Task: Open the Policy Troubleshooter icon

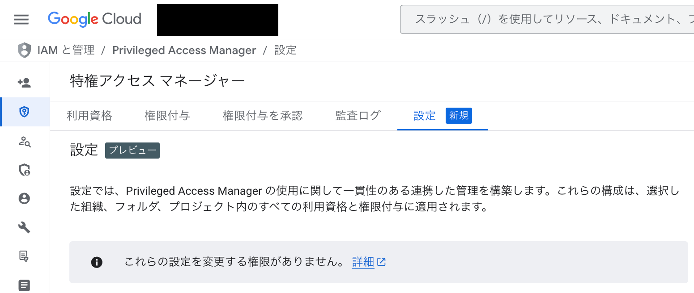Action: (x=25, y=142)
